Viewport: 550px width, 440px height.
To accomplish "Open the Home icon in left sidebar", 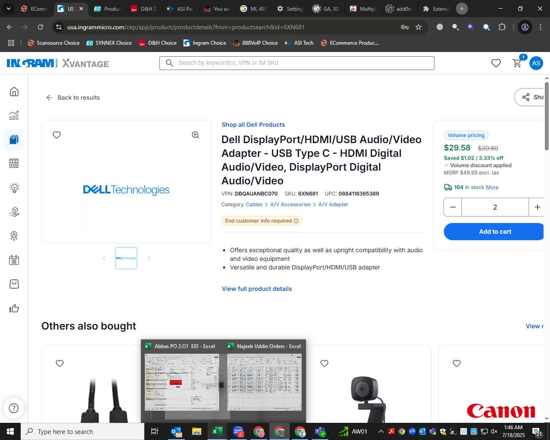I will click(x=14, y=92).
